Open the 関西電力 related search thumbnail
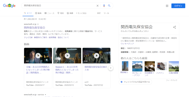The image size is (189, 97). pyautogui.click(x=125, y=66)
